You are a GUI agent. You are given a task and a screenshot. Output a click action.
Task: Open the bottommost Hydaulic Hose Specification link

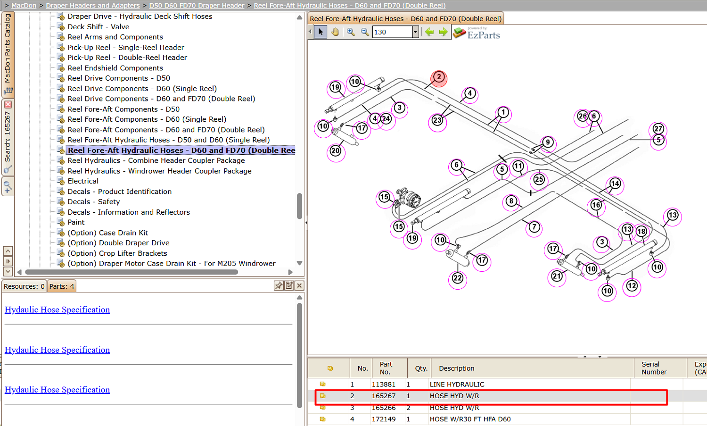pos(57,390)
